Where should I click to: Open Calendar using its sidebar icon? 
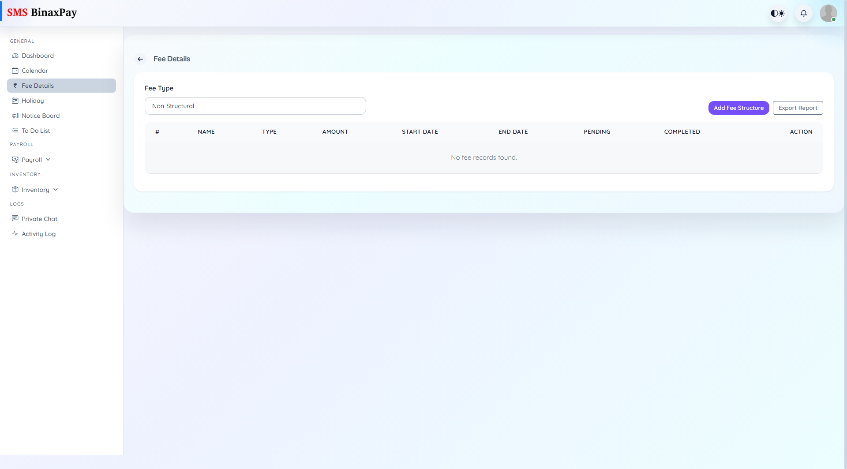click(15, 71)
